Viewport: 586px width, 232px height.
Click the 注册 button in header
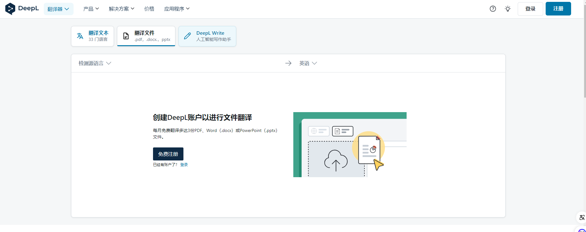point(558,9)
